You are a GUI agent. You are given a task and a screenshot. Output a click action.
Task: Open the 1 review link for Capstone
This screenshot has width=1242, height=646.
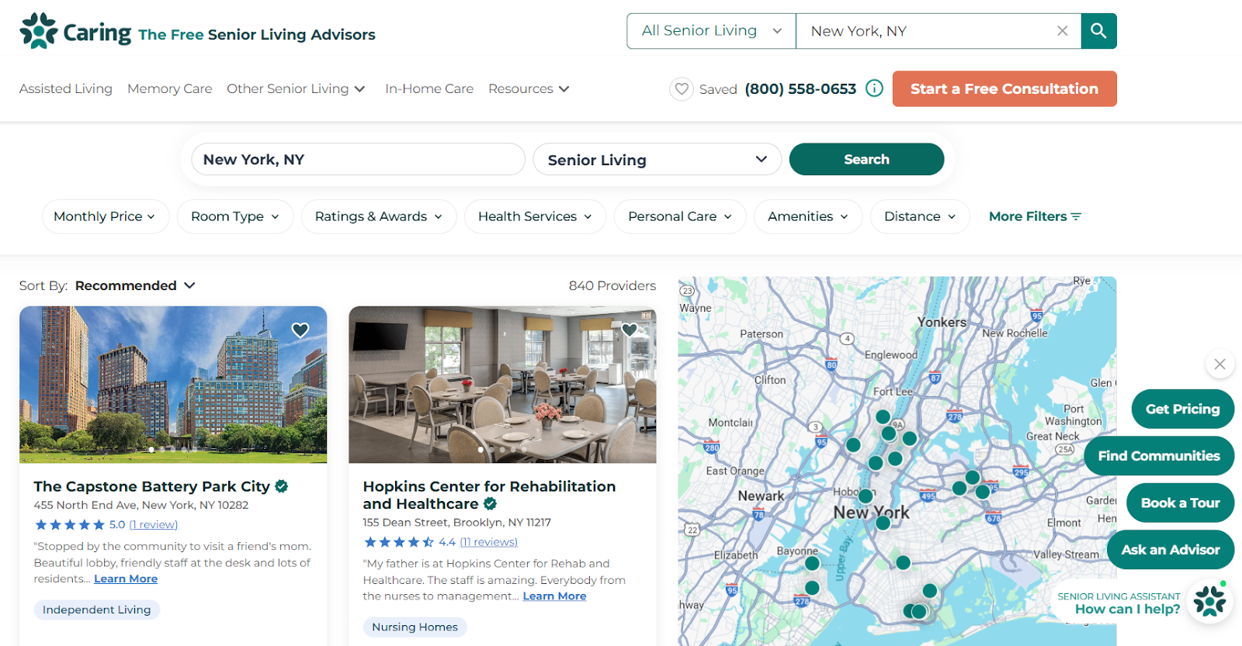pyautogui.click(x=153, y=524)
